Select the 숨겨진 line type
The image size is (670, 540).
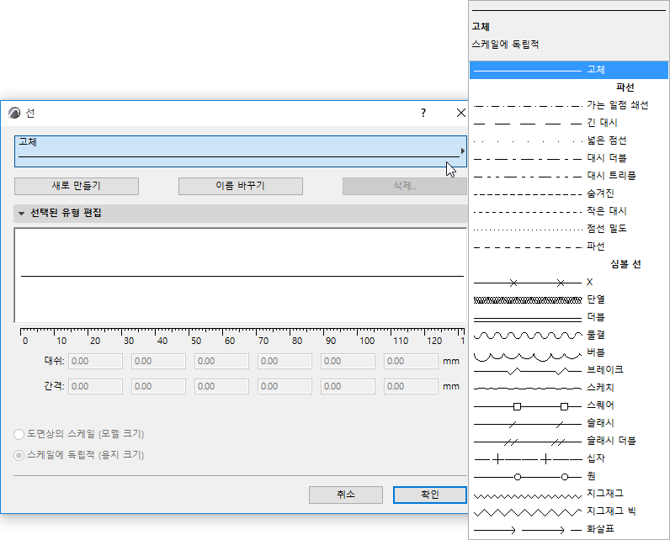click(x=568, y=193)
